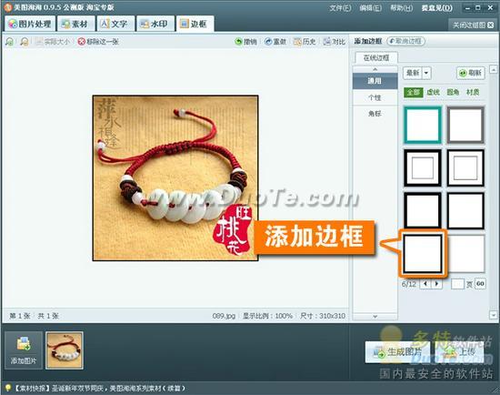The height and width of the screenshot is (395, 500).
Task: Cancel border with 取消边框 button
Action: (x=406, y=41)
